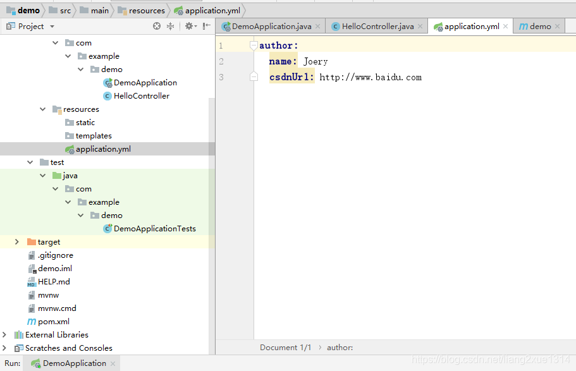Click the Collapse All icon in Project panel
The height and width of the screenshot is (371, 576).
[171, 26]
